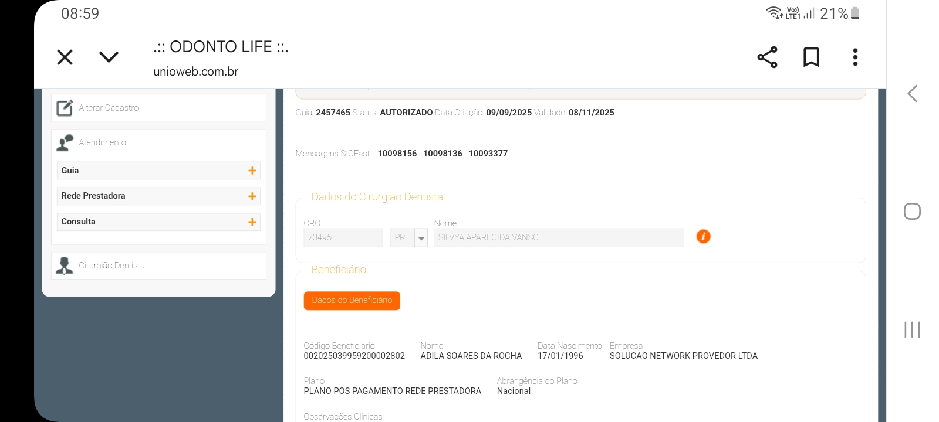This screenshot has height=422, width=939.
Task: Select company SOLUCAO NETWORK PROVEDOR LTDA
Action: point(684,356)
